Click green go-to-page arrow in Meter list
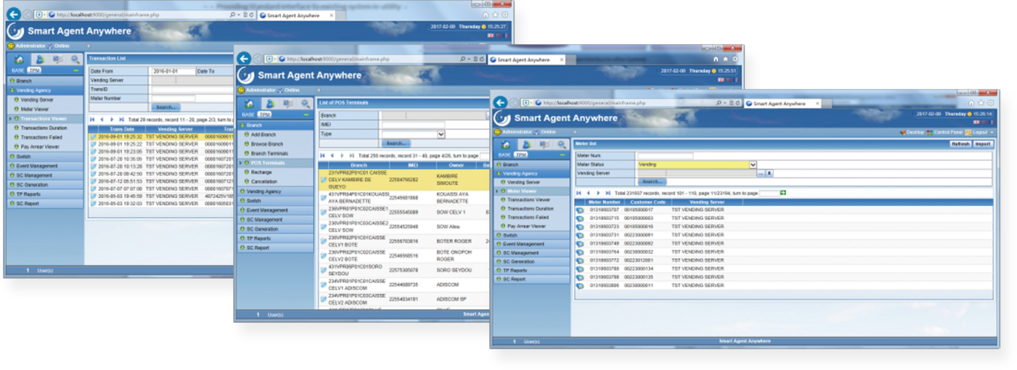This screenshot has width=1017, height=370. pos(783,193)
